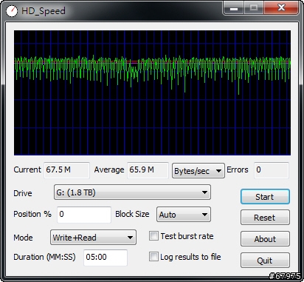Tick the Log results to file checkbox
304x282 pixels.
tap(153, 257)
